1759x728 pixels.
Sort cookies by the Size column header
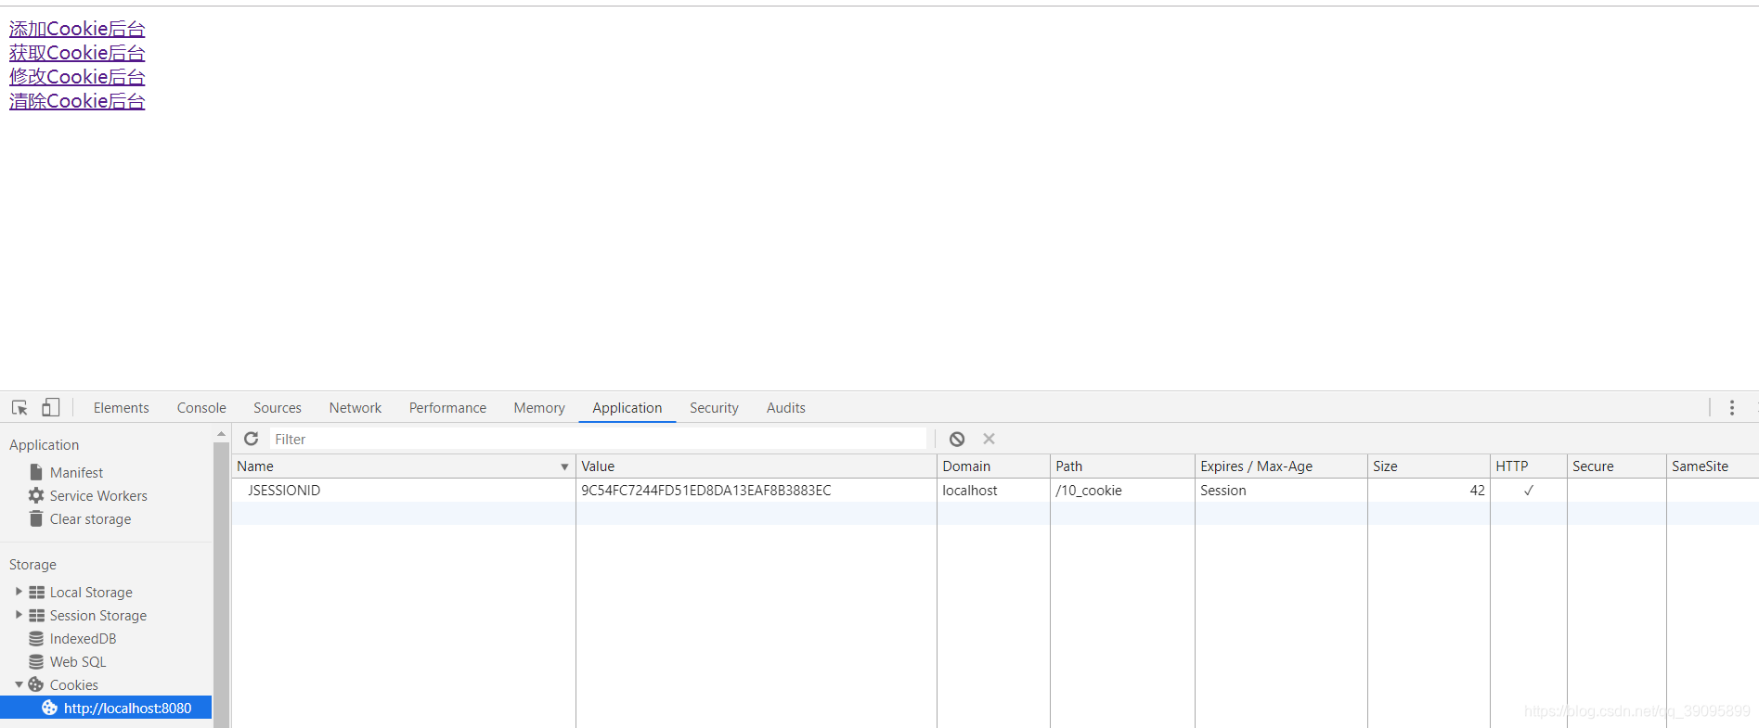tap(1429, 466)
